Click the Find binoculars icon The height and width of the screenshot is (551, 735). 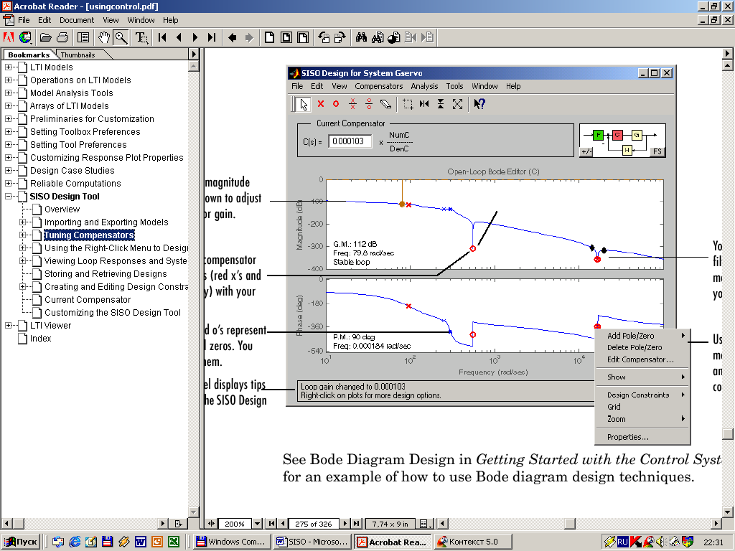pos(361,37)
